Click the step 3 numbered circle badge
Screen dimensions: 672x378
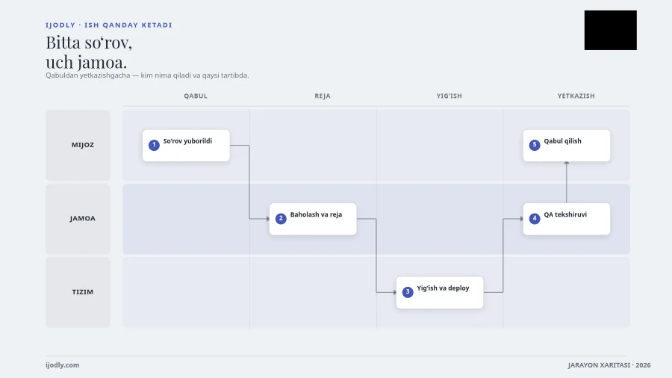408,292
